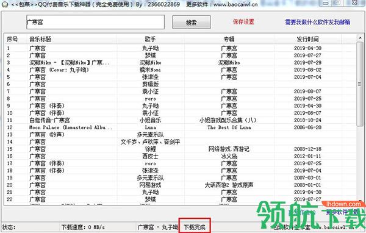Select row 6 singer 剪辑版
366x233 pixels.
[150, 84]
